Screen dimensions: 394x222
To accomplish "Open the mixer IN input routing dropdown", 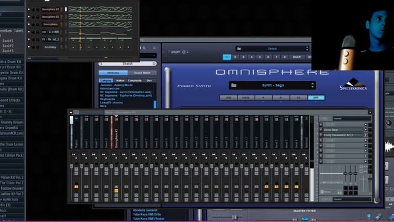I will [352, 118].
